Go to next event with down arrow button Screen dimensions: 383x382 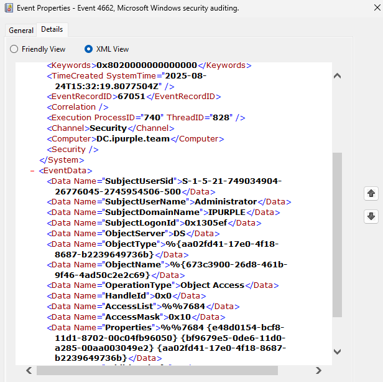click(371, 216)
